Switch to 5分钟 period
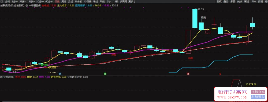Image resolution: width=268 pixels, height=102 pixels. click(x=22, y=2)
